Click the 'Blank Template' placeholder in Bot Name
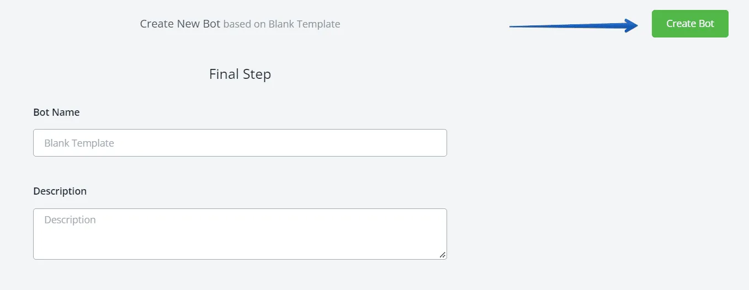Image resolution: width=749 pixels, height=290 pixels. (79, 143)
